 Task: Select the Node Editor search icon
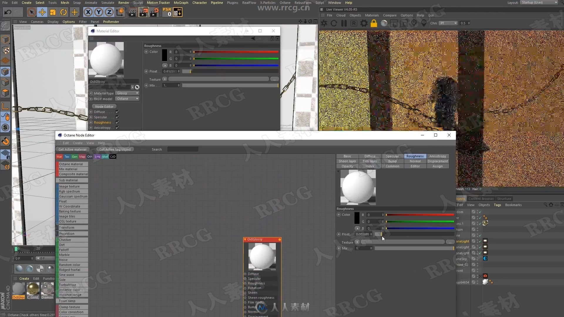point(157,149)
